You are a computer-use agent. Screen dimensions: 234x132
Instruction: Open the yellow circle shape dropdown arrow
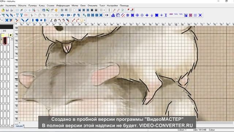click(84, 20)
